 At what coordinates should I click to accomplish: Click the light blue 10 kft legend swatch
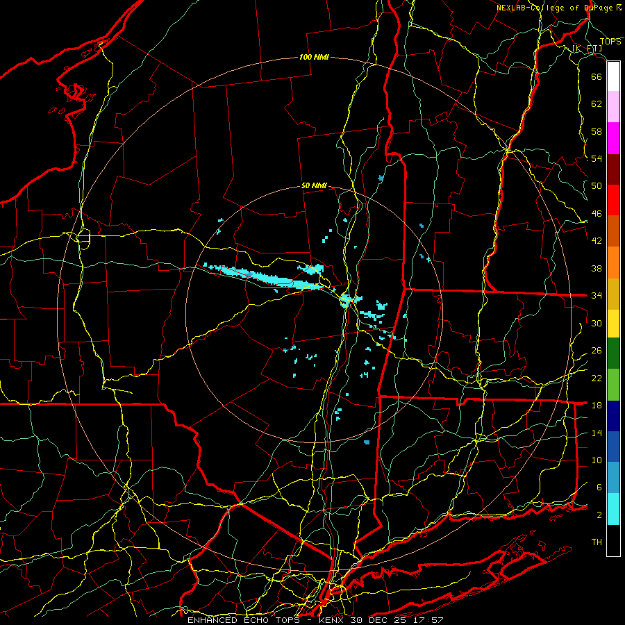[613, 478]
